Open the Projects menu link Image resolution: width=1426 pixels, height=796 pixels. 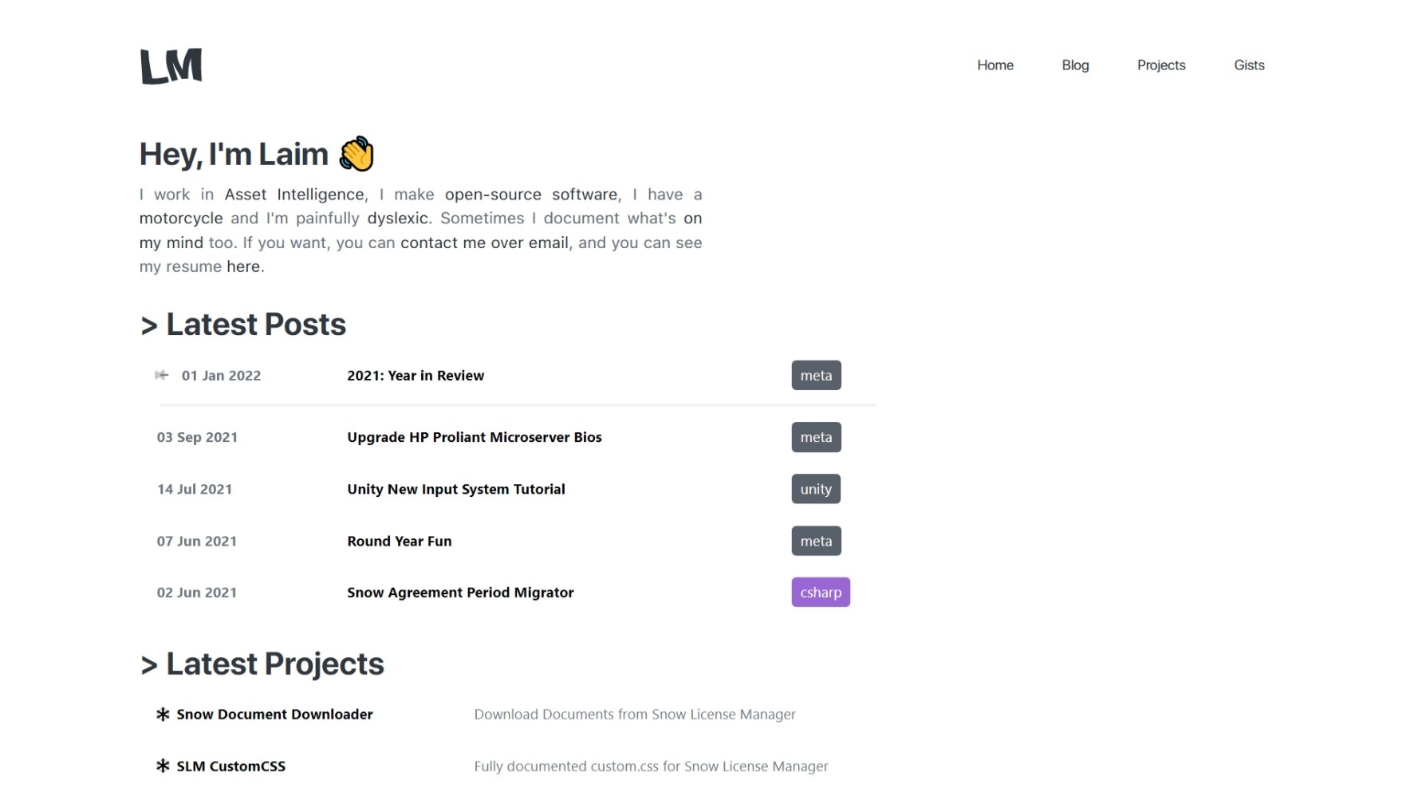(1160, 65)
